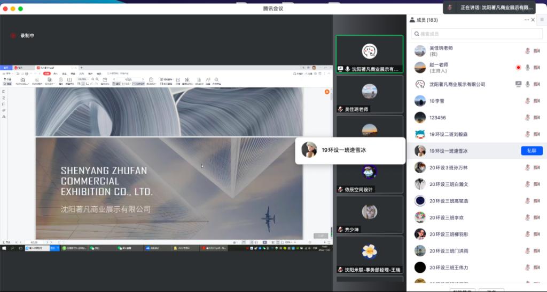Click the 搜索成员 search field
The height and width of the screenshot is (292, 547).
click(x=477, y=34)
